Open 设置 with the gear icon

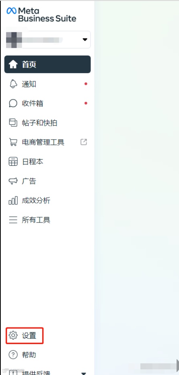(x=13, y=336)
